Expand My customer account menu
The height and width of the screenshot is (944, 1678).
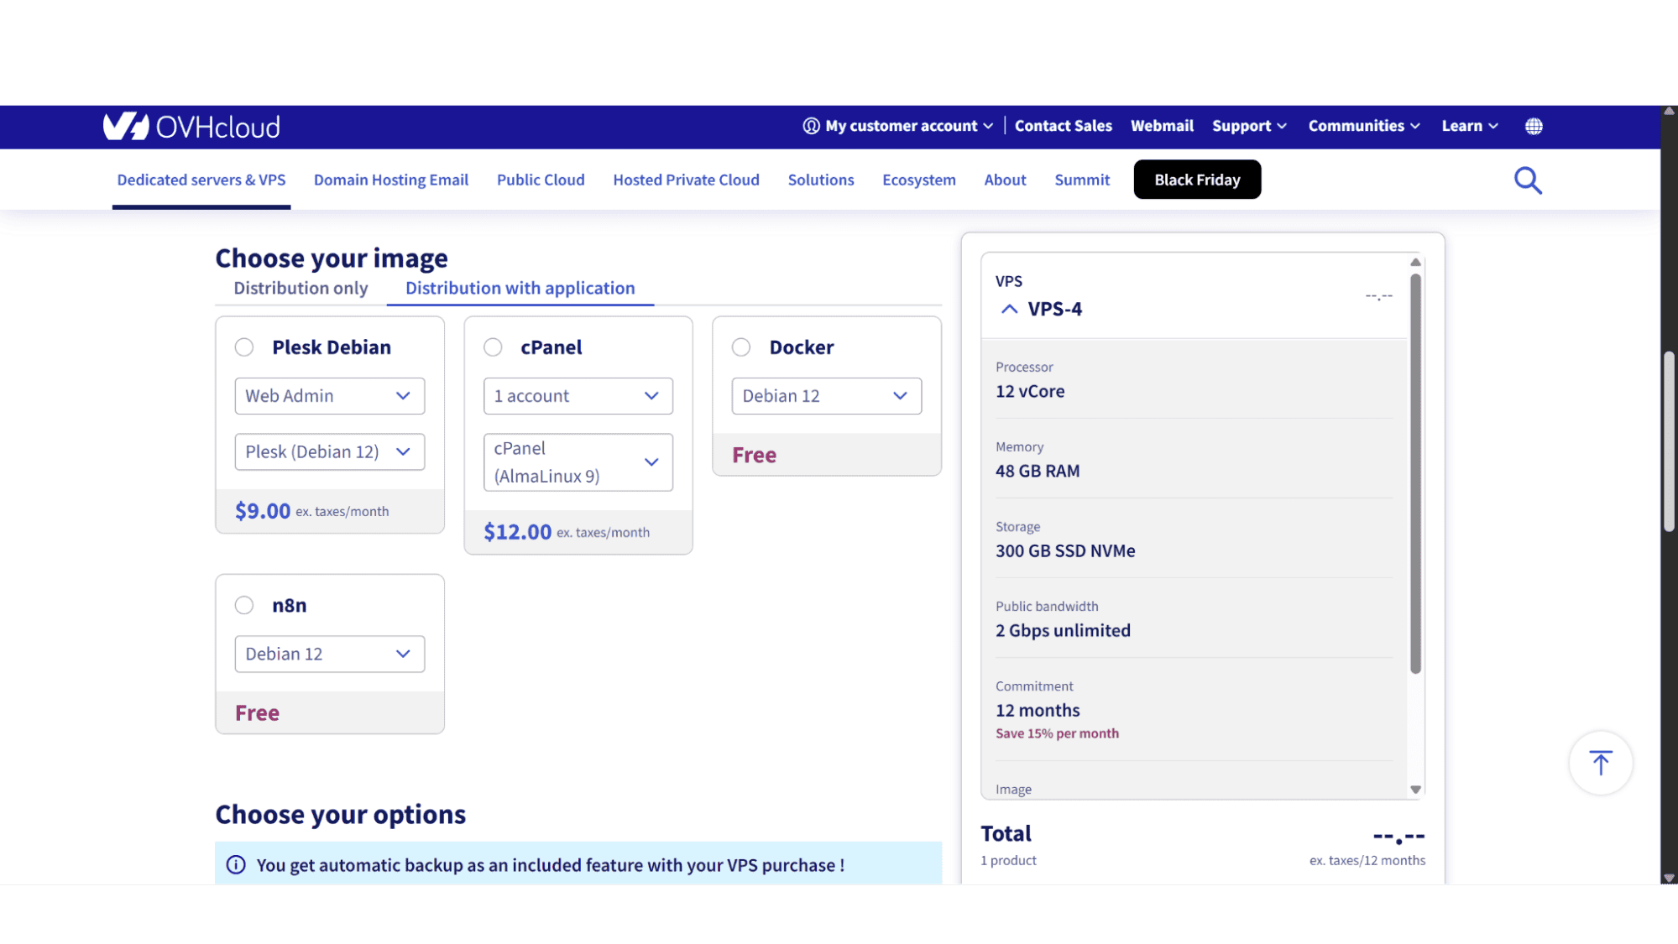[898, 126]
